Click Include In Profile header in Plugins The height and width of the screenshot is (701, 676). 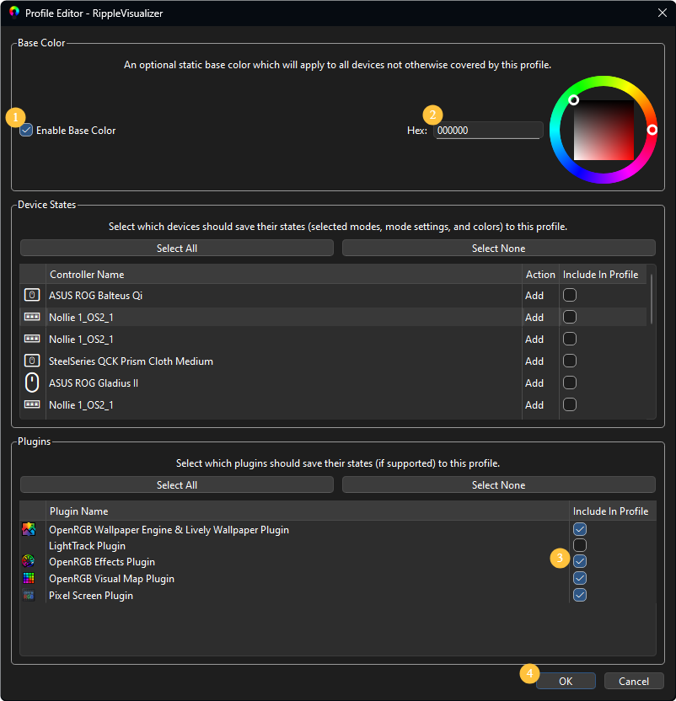click(x=611, y=511)
